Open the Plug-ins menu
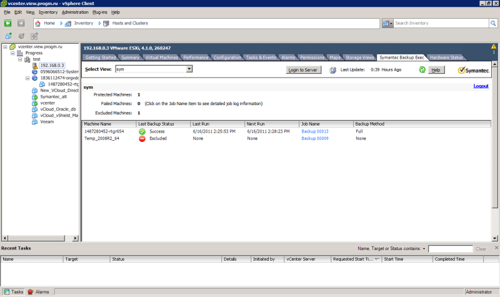Image resolution: width=500 pixels, height=297 pixels. [x=100, y=12]
